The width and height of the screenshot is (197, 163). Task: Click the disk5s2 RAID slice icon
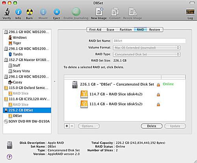point(84,104)
